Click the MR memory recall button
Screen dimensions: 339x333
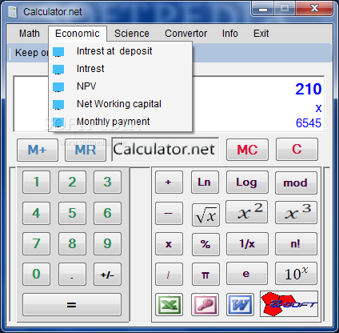[x=86, y=150]
